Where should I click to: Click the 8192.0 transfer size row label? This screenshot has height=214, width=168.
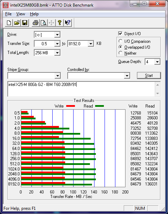point(14,184)
